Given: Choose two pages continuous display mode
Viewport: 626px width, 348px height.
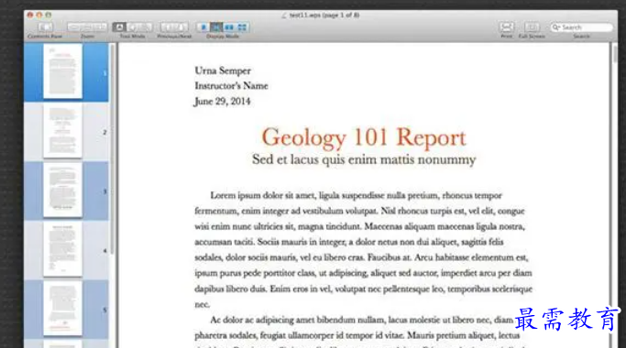Looking at the screenshot, I should click(242, 27).
